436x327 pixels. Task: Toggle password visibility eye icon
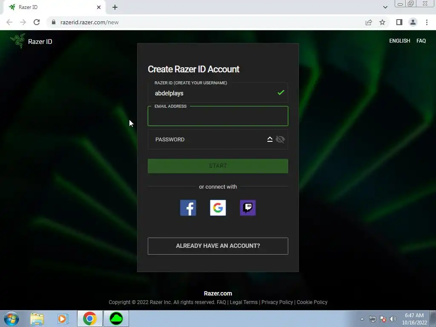(x=280, y=139)
